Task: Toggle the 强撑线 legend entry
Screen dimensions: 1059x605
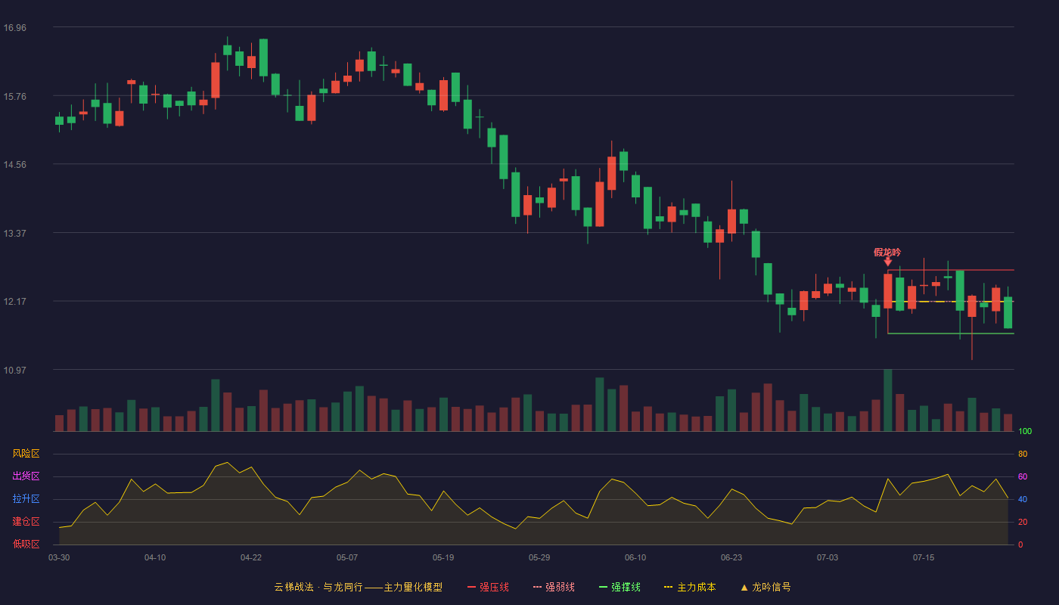Action: pos(620,587)
